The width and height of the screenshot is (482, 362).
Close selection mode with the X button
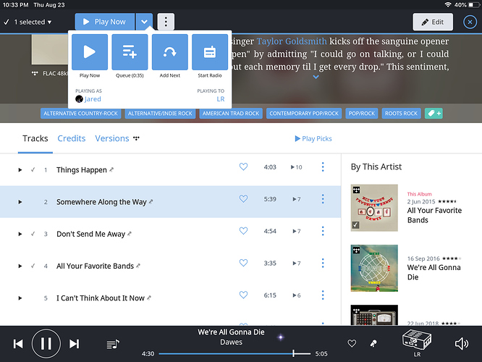pos(470,22)
